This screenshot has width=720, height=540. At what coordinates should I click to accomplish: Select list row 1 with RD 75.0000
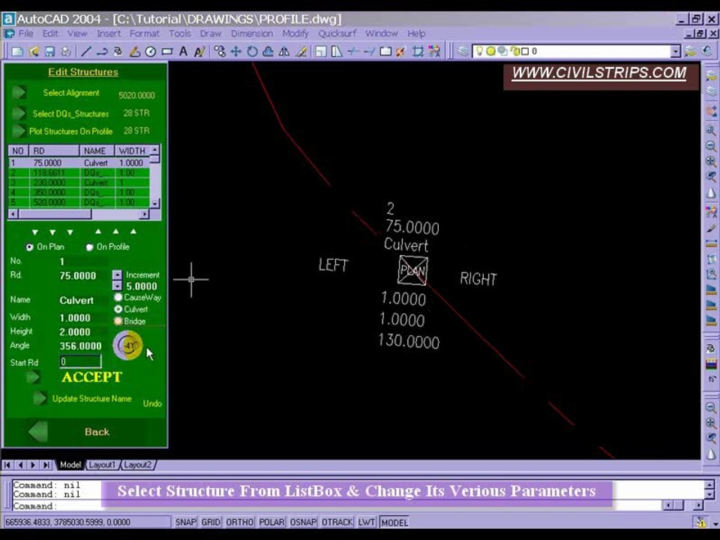79,163
